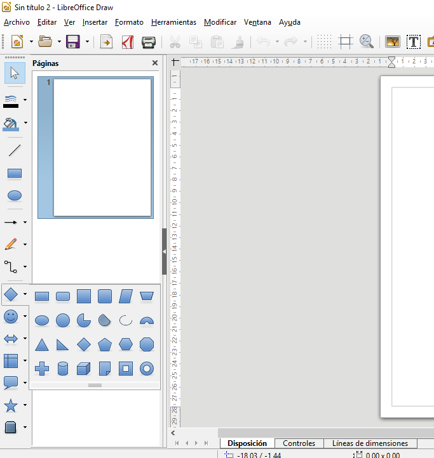Pick the octagon shape
Viewport: 434px width, 458px height.
pos(147,344)
